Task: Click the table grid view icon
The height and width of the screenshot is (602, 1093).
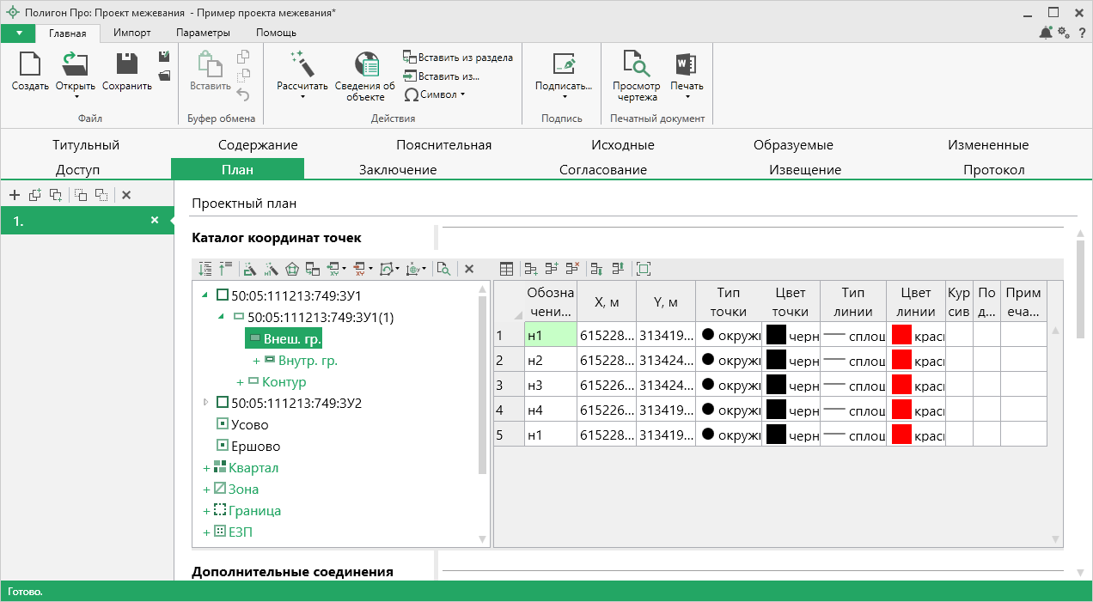Action: tap(507, 269)
